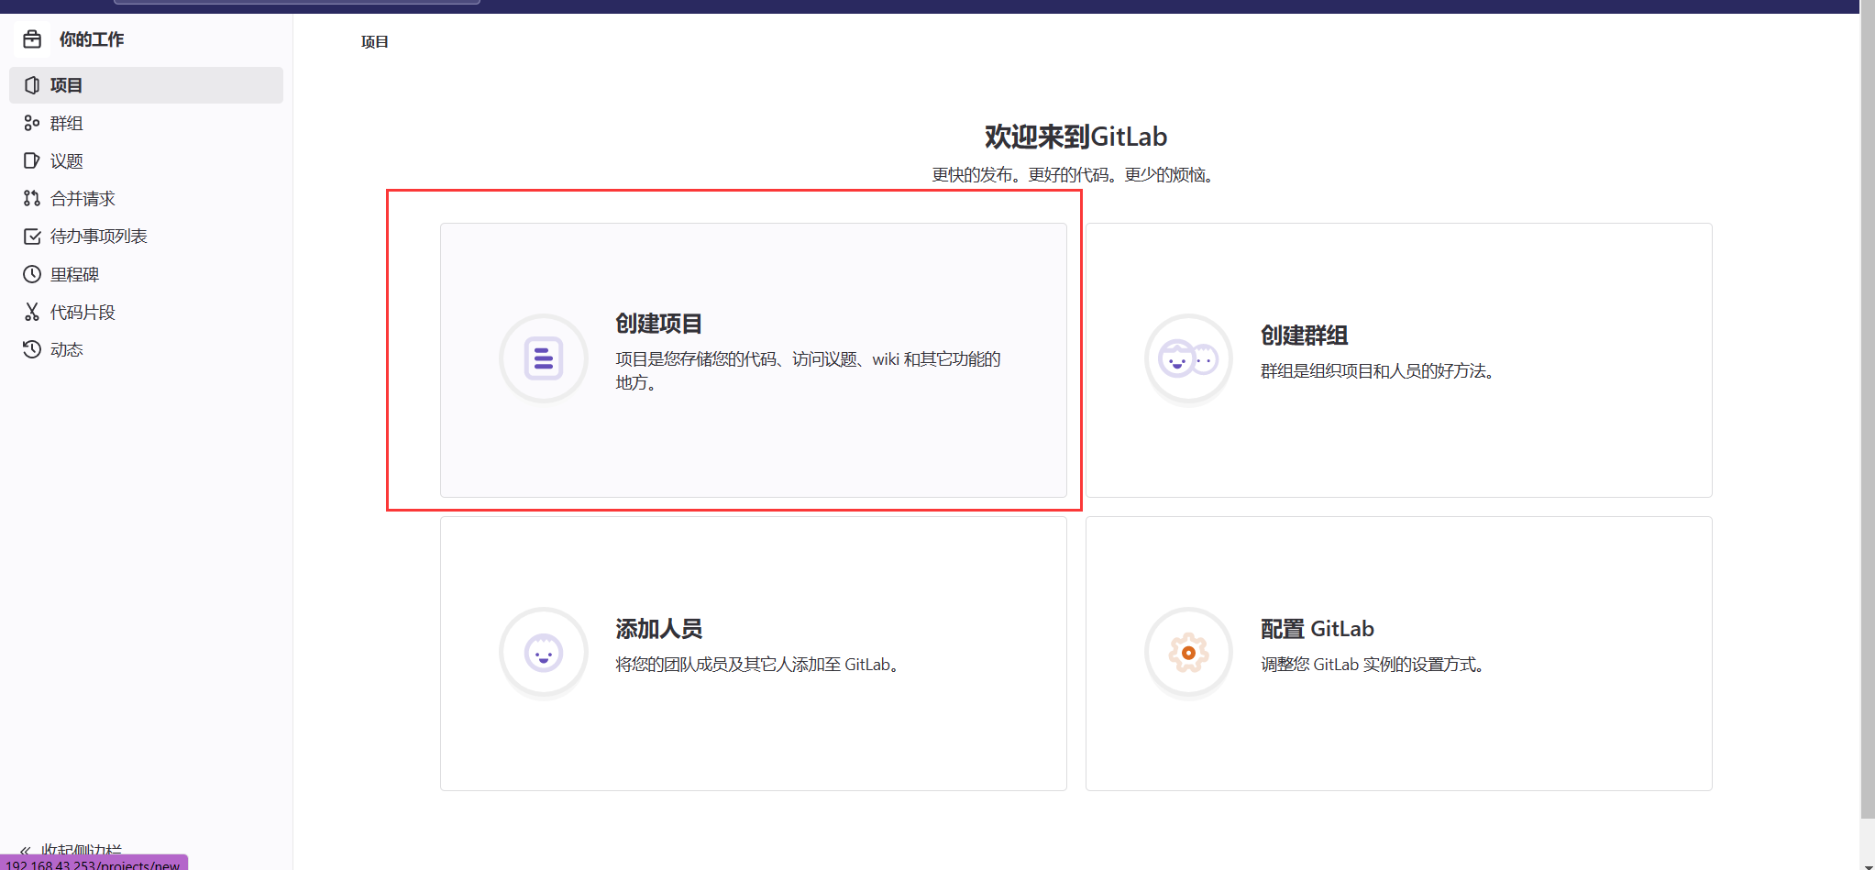Click the 群组 sidebar icon

(x=32, y=123)
